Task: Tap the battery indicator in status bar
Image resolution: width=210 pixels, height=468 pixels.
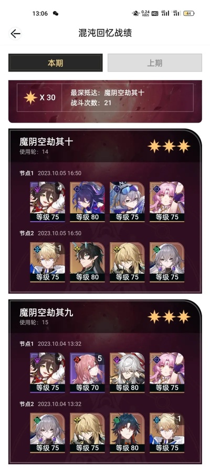Action: (188, 13)
